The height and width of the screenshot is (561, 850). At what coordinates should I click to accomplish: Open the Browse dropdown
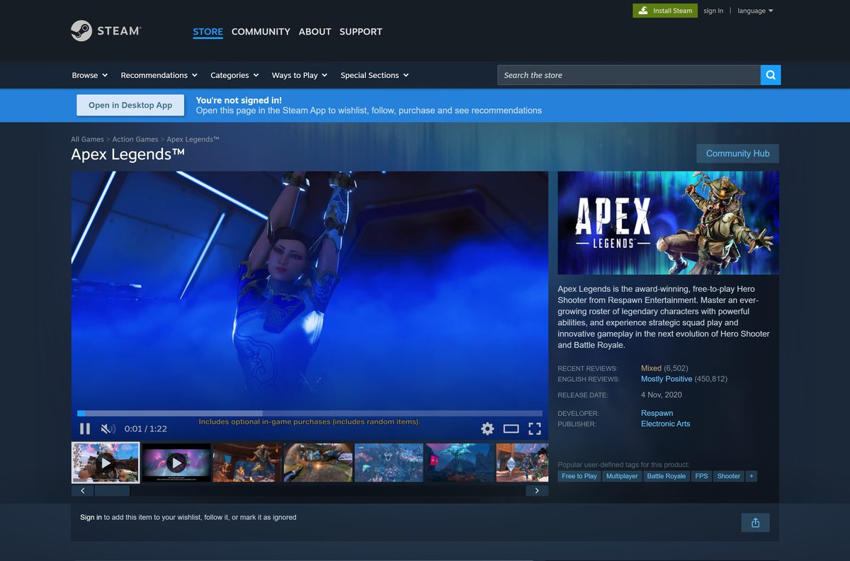click(90, 75)
